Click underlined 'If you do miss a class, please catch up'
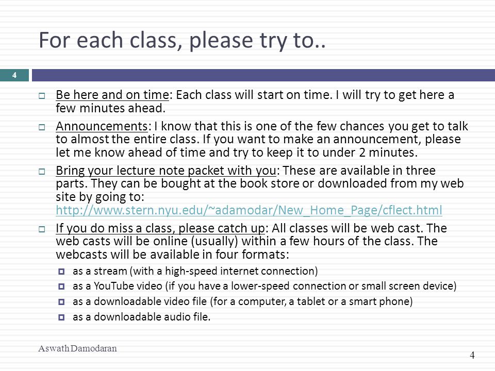The width and height of the screenshot is (495, 371). point(160,228)
